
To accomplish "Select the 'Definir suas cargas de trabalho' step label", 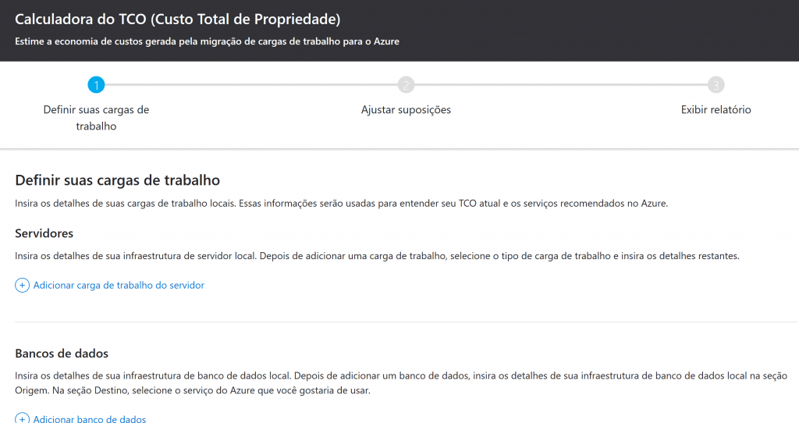I will (96, 118).
